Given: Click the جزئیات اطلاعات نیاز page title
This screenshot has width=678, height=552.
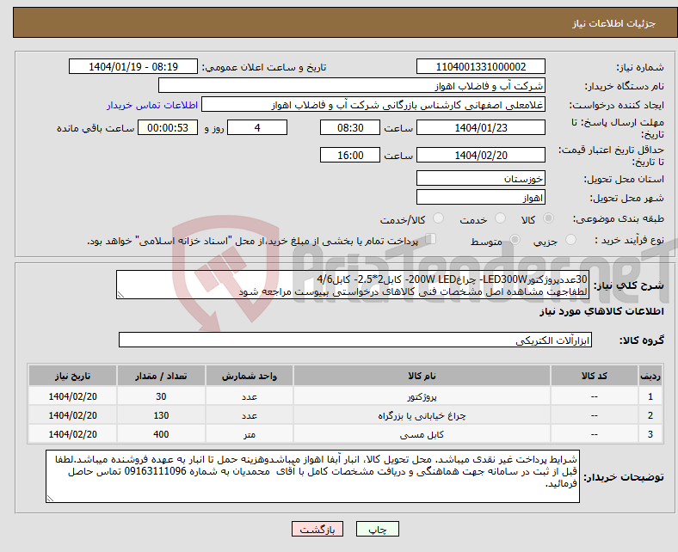Looking at the screenshot, I should click(613, 23).
